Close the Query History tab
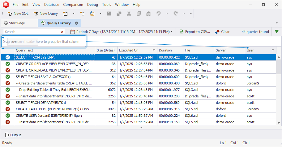The height and width of the screenshot is (147, 282). pyautogui.click(x=76, y=23)
